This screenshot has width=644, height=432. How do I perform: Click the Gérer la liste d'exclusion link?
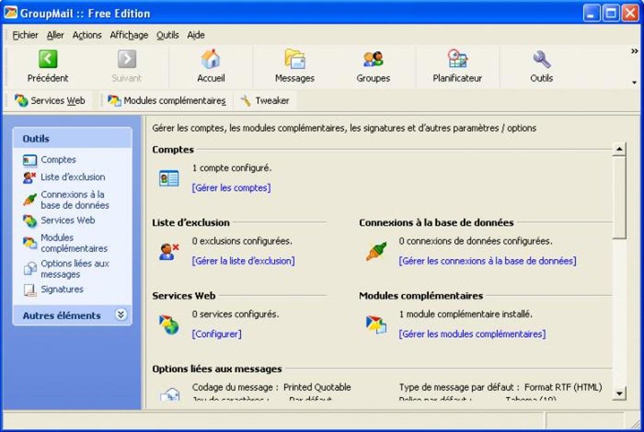243,261
